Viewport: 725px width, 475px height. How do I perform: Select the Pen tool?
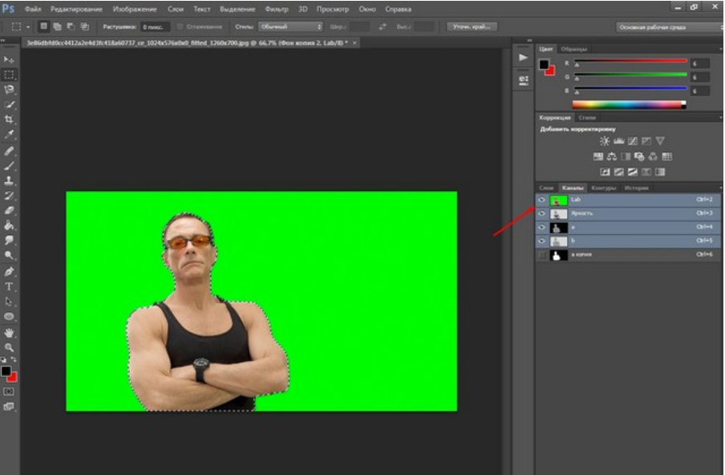pyautogui.click(x=10, y=271)
